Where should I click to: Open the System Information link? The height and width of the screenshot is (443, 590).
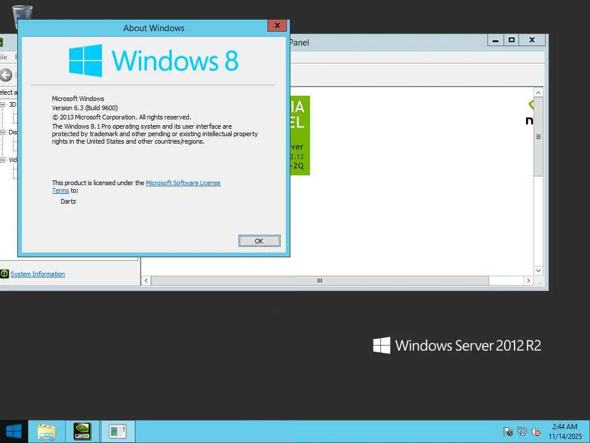pyautogui.click(x=37, y=274)
